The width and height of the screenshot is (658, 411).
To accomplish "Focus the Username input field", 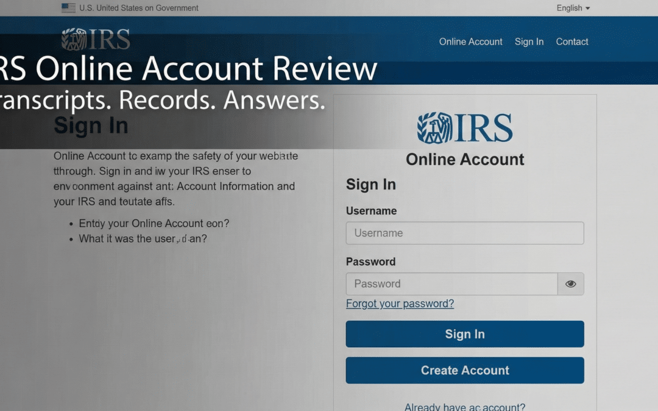I will pyautogui.click(x=464, y=233).
